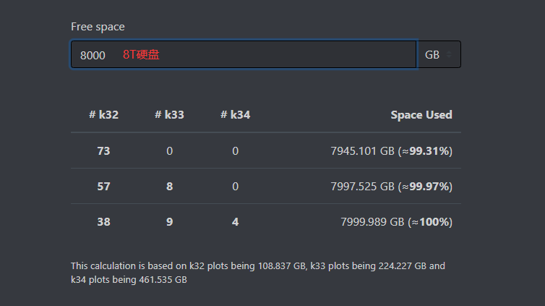Click the k33 value 8 cell
The width and height of the screenshot is (545, 306).
click(x=169, y=187)
